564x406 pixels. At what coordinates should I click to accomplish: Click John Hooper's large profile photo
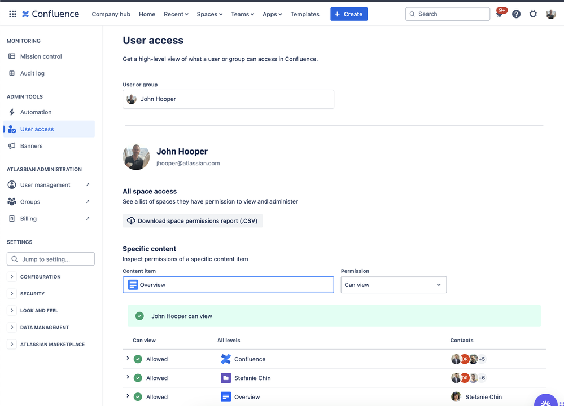(x=136, y=157)
